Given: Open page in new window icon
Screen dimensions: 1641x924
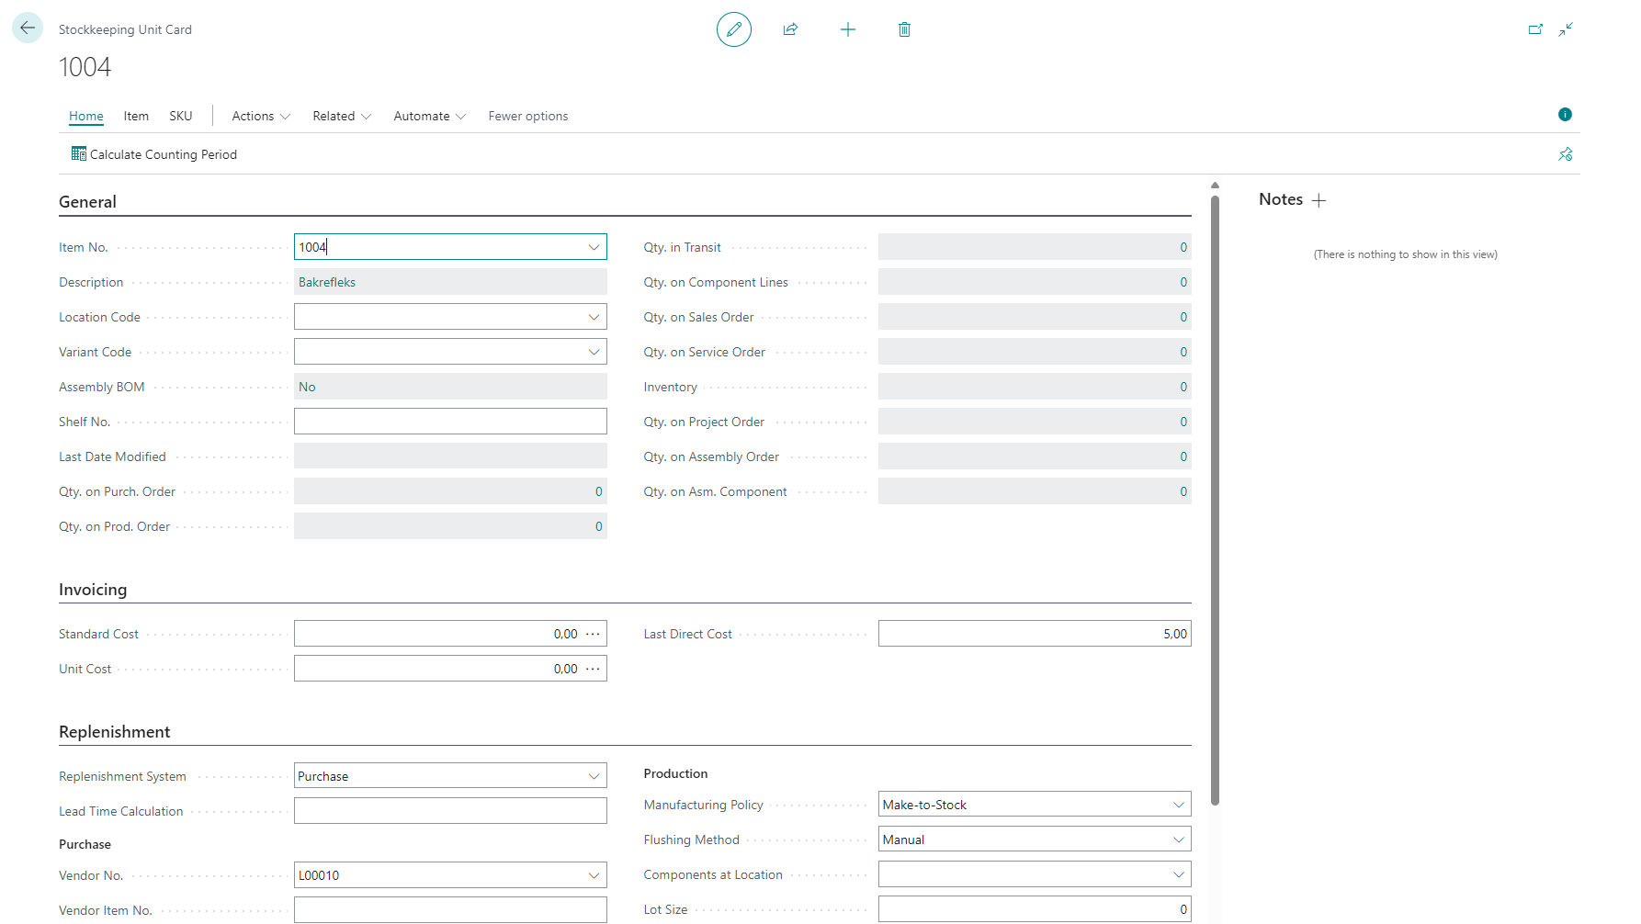Looking at the screenshot, I should pos(1535,29).
